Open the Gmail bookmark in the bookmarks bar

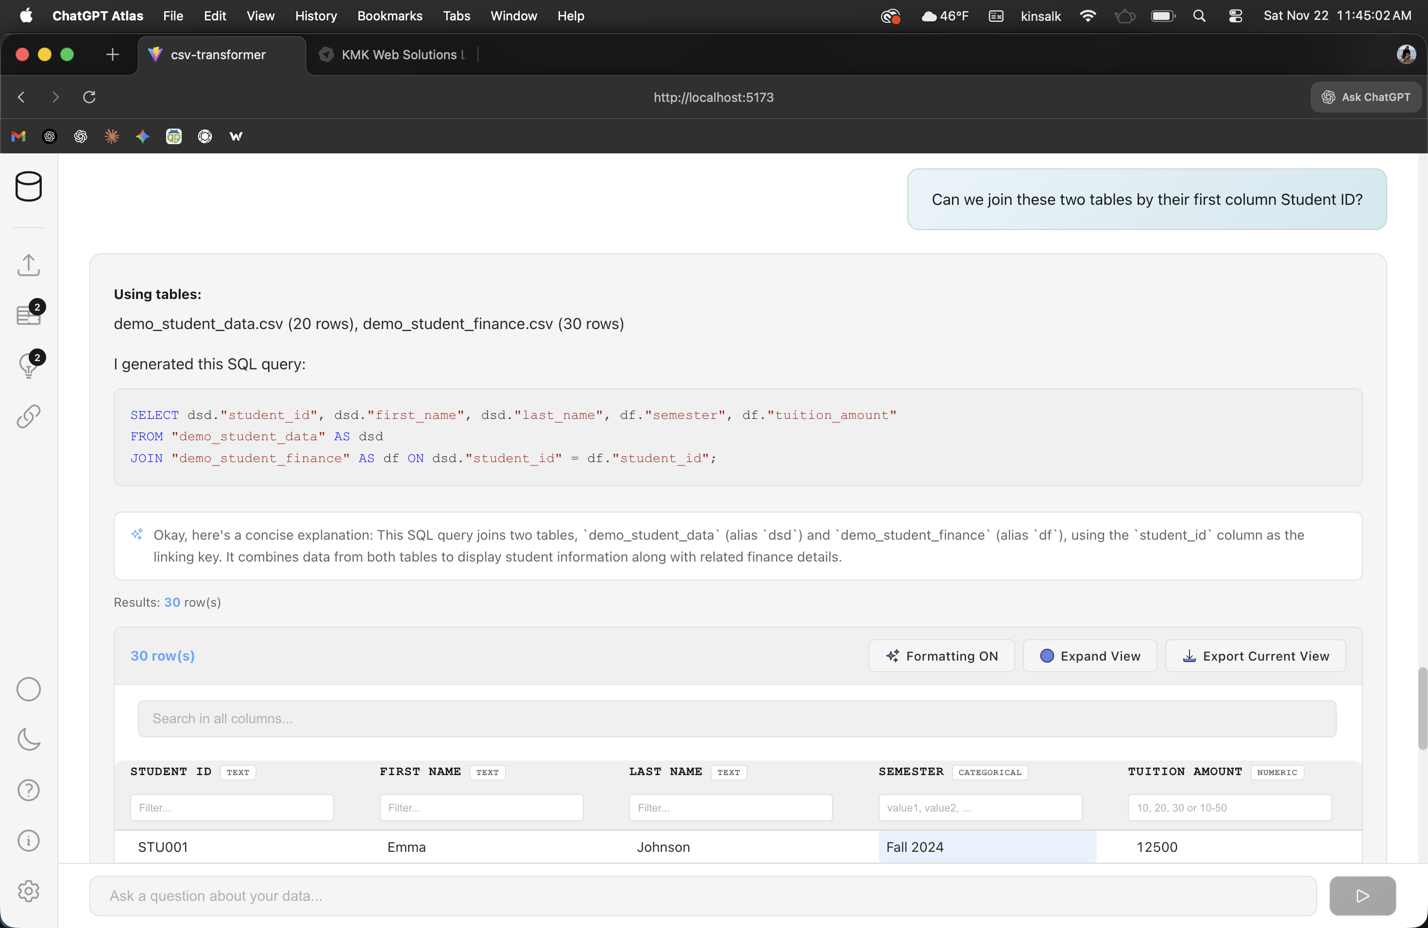(18, 136)
